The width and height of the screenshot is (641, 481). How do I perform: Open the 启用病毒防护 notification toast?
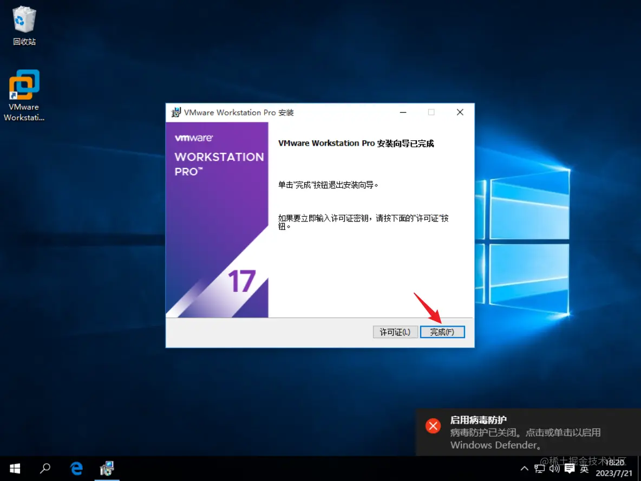click(528, 432)
